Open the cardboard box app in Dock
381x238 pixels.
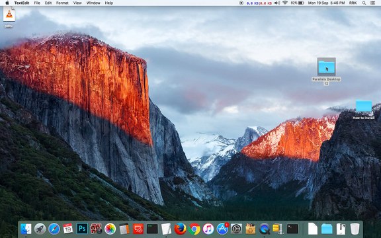tap(251, 229)
